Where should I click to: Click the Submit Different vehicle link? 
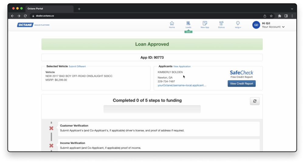[77, 66]
